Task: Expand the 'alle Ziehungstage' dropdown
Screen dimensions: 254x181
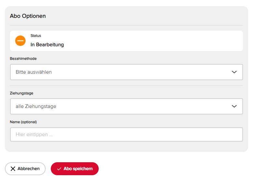Action: coord(126,106)
